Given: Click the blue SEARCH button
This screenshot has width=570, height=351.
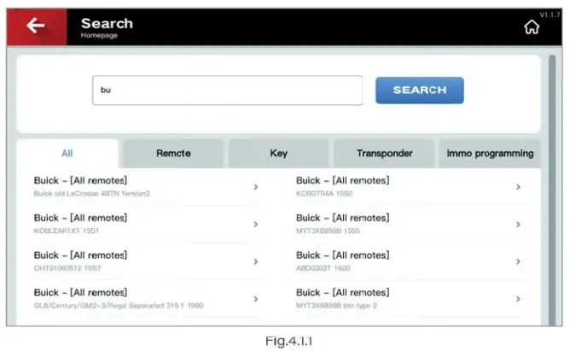Looking at the screenshot, I should pyautogui.click(x=420, y=91).
